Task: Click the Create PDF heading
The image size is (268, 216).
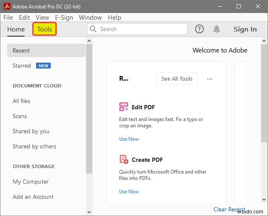Action: click(x=147, y=160)
